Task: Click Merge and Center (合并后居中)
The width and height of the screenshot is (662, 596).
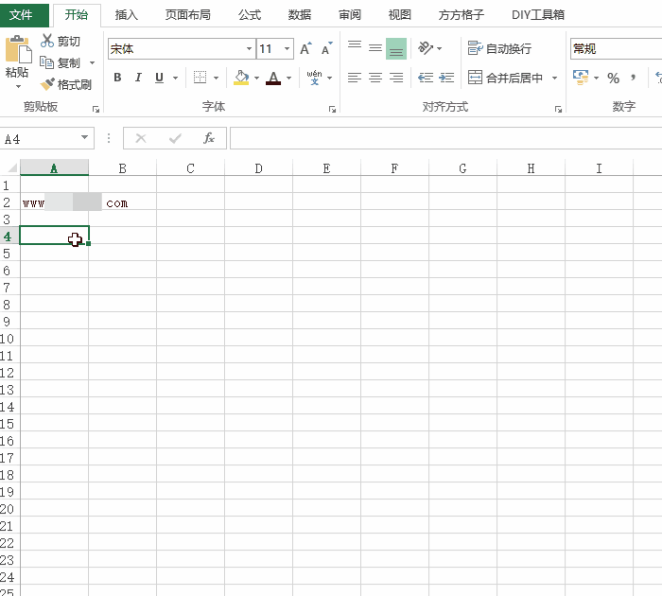Action: [505, 78]
